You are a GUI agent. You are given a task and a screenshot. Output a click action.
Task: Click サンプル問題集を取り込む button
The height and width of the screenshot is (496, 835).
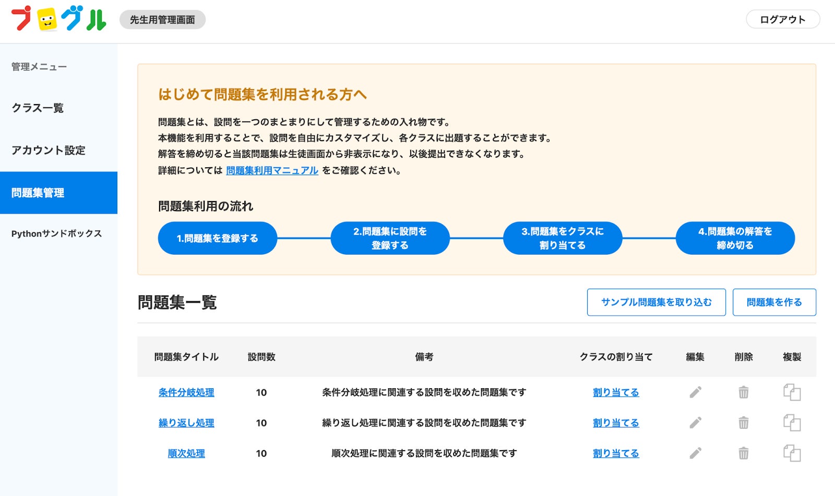coord(656,302)
